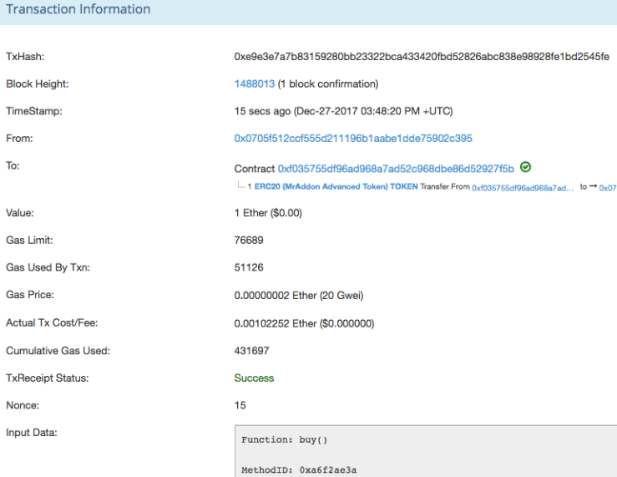Click the Gas Limit value 76689
617x477 pixels.
click(249, 241)
